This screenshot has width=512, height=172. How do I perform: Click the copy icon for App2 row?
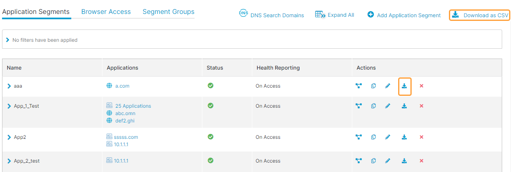(x=373, y=137)
